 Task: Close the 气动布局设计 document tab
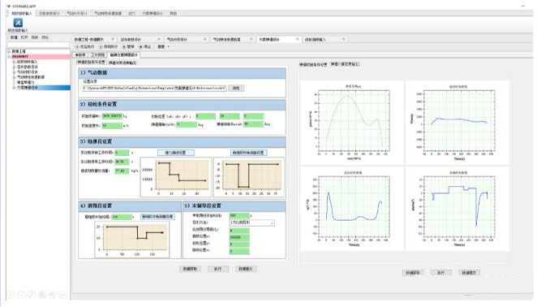click(205, 40)
